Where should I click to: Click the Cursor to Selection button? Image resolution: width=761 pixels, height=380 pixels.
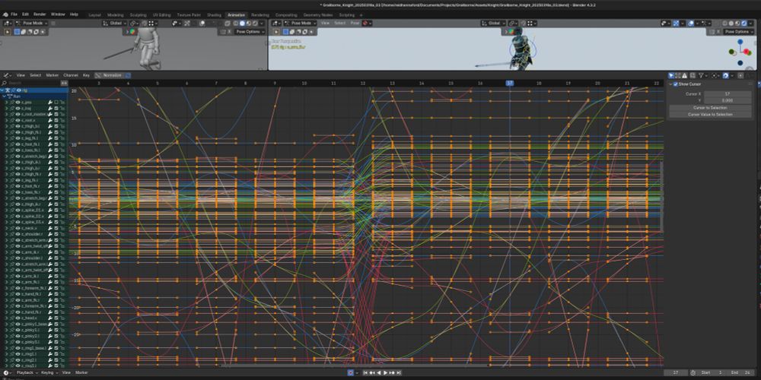click(x=710, y=107)
